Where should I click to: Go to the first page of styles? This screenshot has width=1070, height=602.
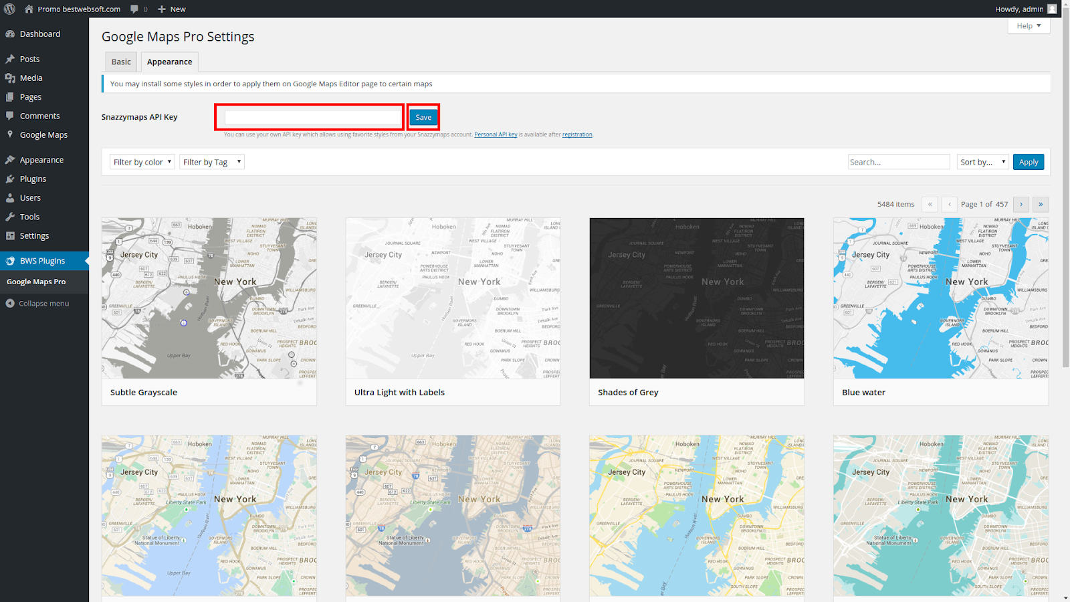click(930, 204)
